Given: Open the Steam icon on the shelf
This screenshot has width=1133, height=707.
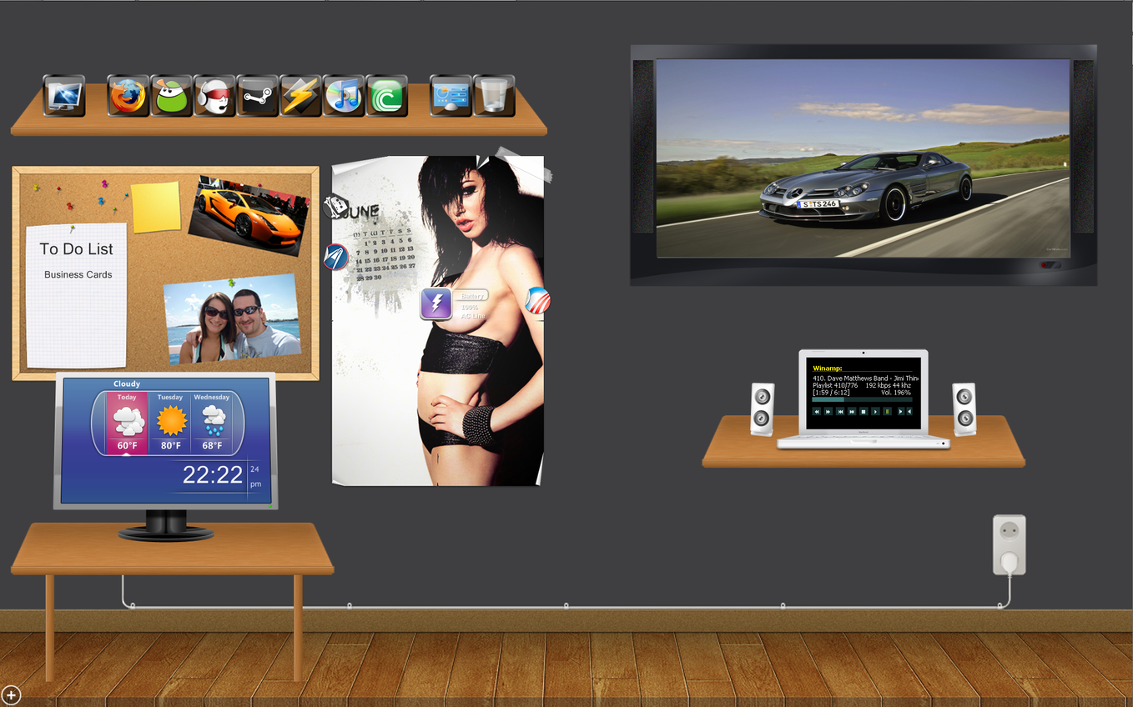Looking at the screenshot, I should pos(258,96).
